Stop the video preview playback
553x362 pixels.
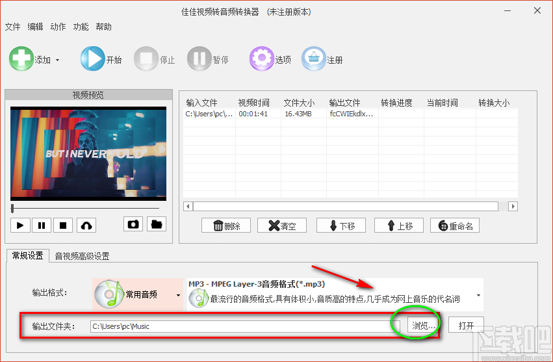[63, 225]
